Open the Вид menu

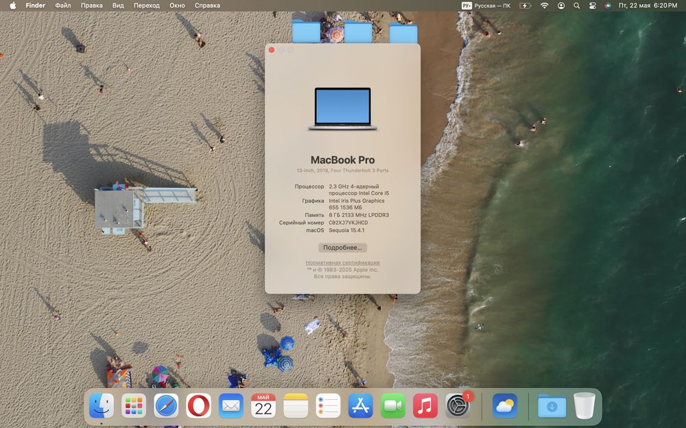pyautogui.click(x=118, y=5)
